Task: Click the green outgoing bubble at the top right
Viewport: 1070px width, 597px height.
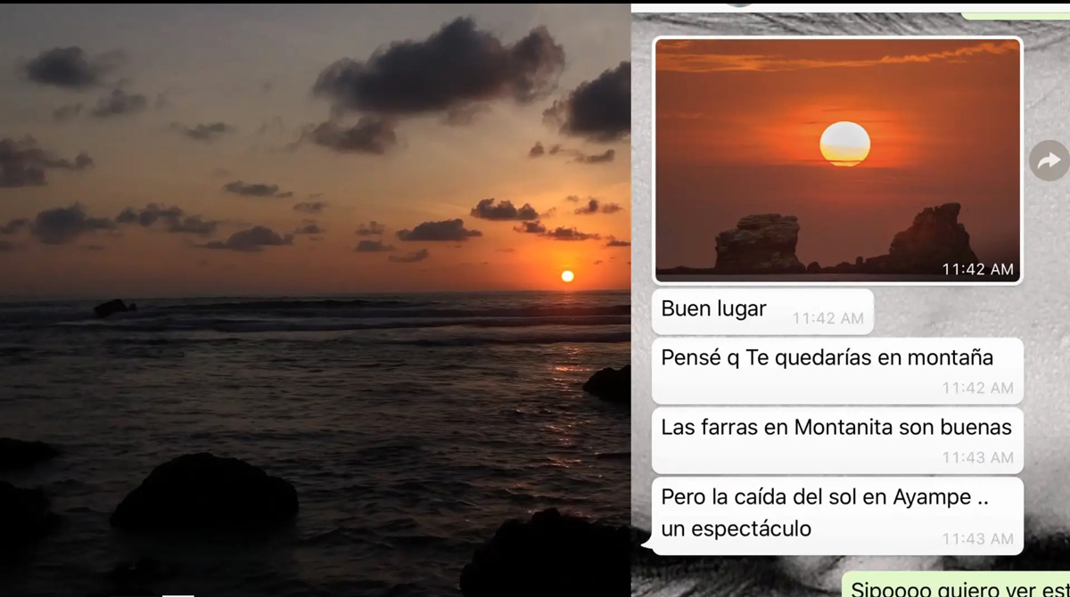Action: (1016, 14)
